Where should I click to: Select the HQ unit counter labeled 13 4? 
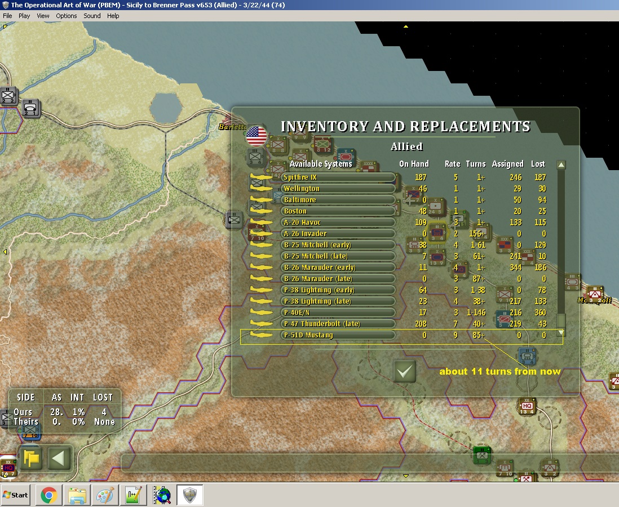tap(527, 406)
